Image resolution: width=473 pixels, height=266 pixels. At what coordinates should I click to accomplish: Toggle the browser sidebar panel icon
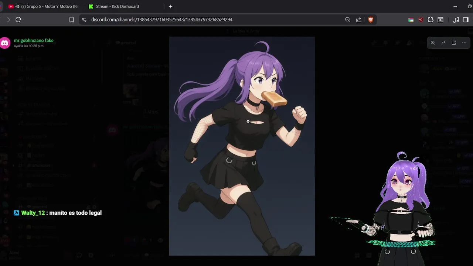pyautogui.click(x=466, y=20)
